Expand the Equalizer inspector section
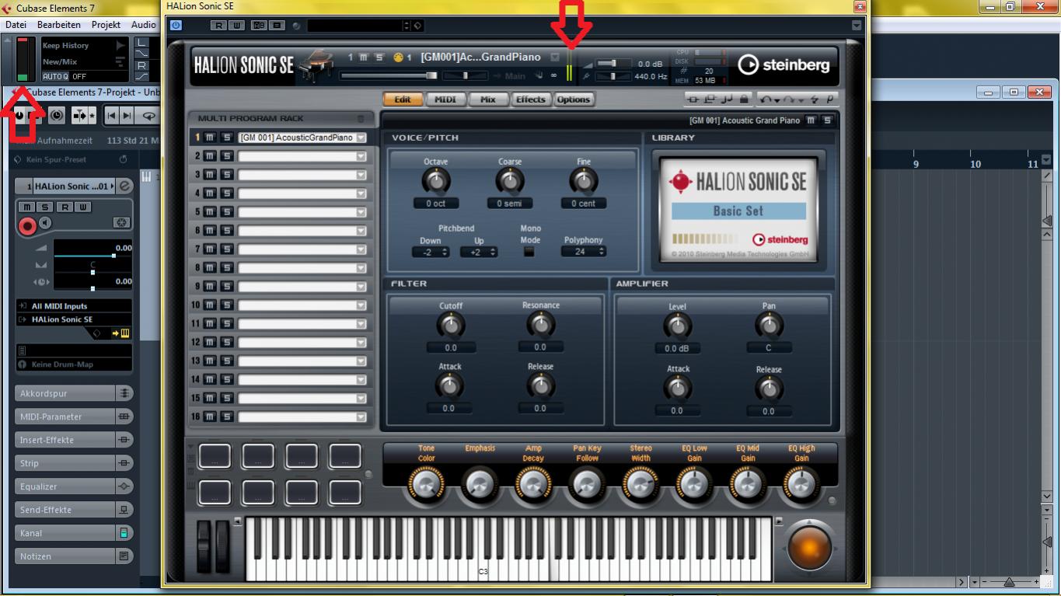 point(75,487)
